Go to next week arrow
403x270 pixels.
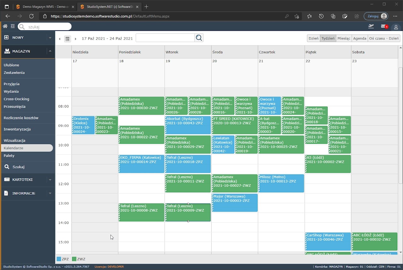click(x=76, y=39)
